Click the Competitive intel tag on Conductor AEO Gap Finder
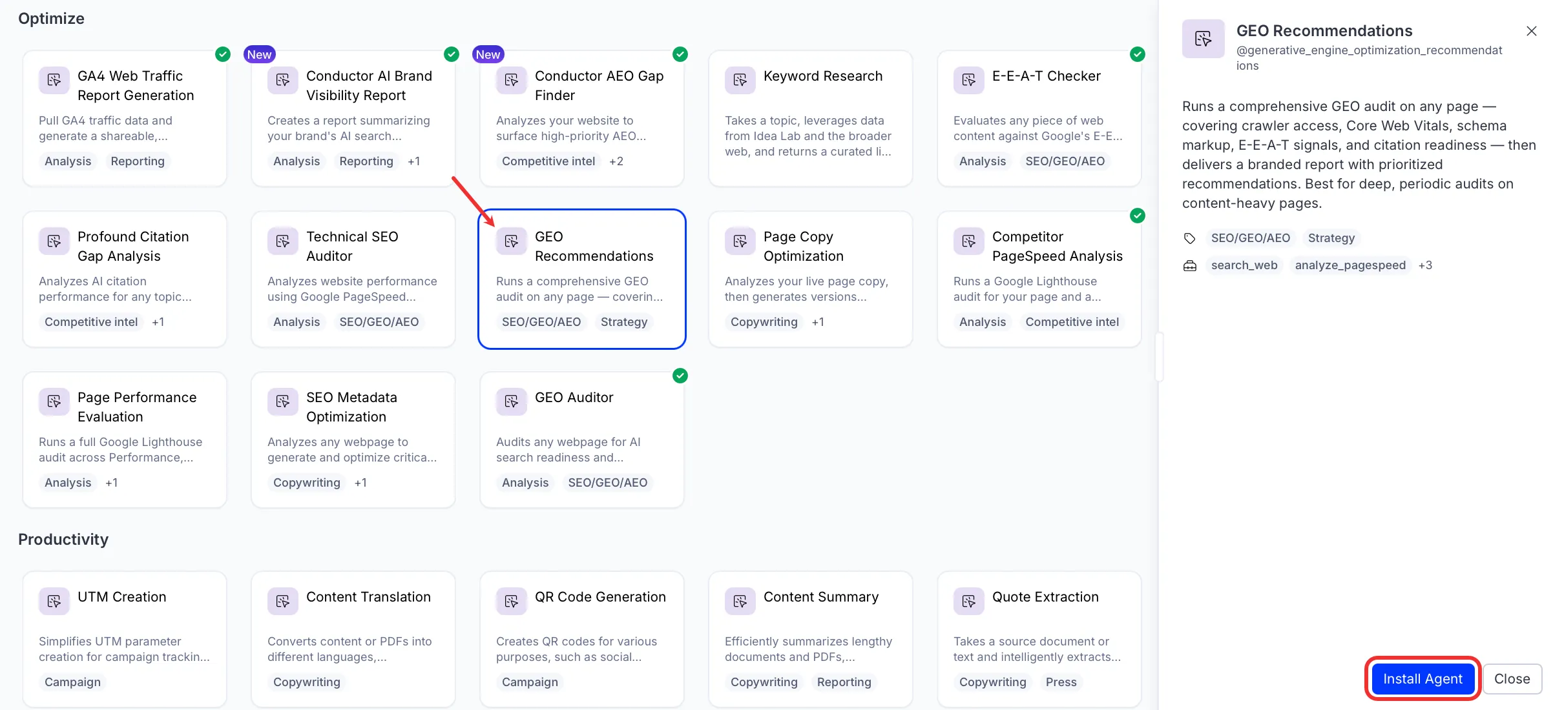1553x710 pixels. click(548, 161)
